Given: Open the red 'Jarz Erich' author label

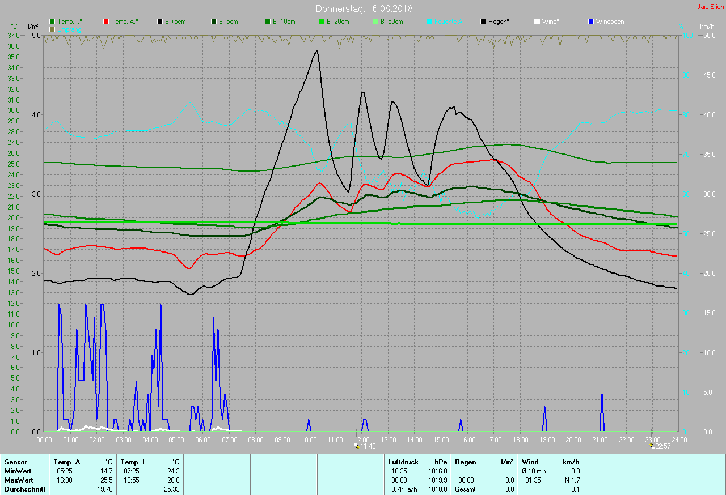Looking at the screenshot, I should (x=710, y=7).
